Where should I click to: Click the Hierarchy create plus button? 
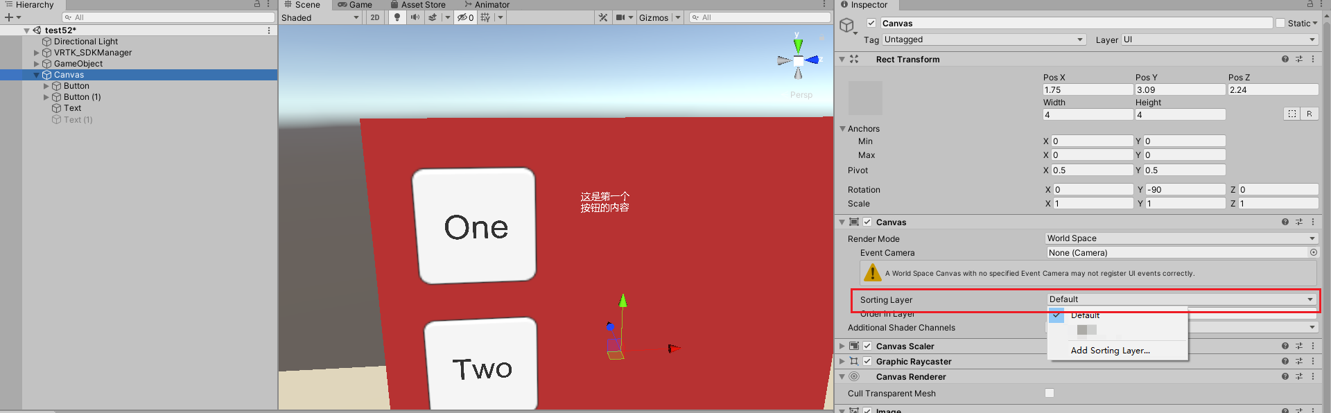(9, 17)
